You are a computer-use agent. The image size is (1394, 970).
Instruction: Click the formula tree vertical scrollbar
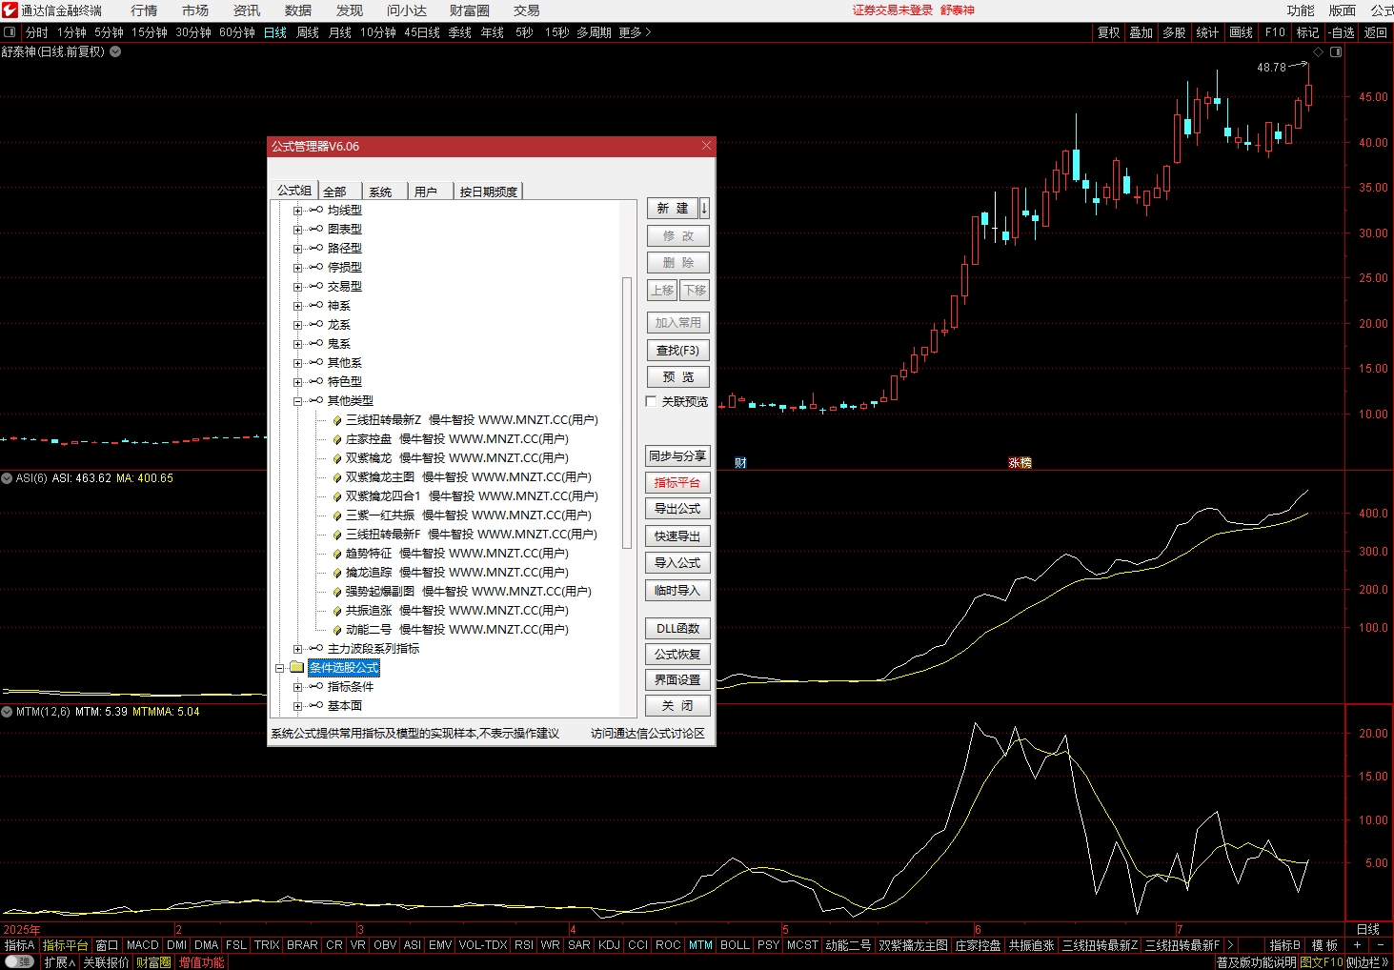[x=627, y=413]
